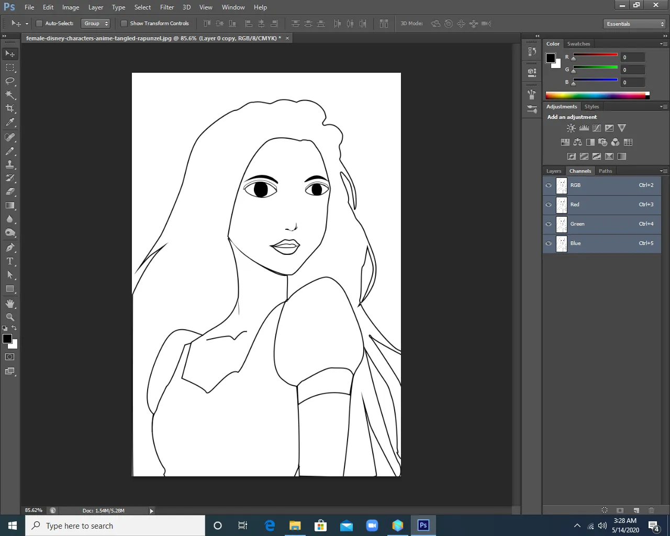Enable Auto-Select checkbox
The height and width of the screenshot is (536, 670).
(39, 24)
